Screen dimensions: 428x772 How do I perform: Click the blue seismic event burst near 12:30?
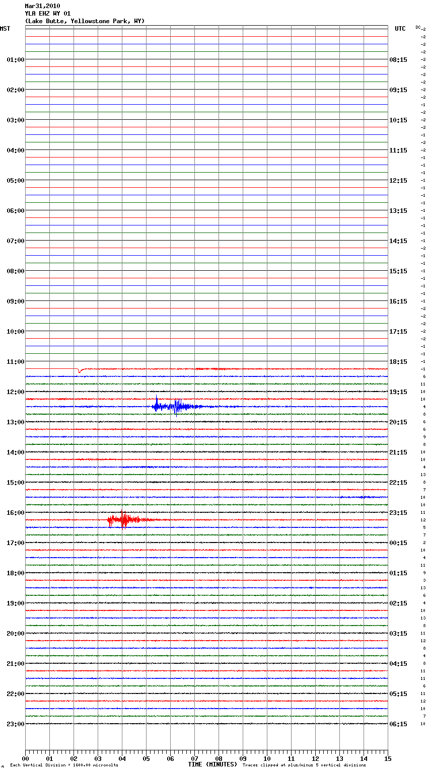click(x=177, y=406)
